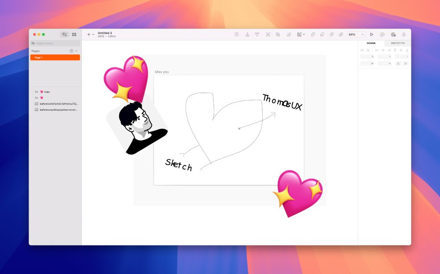Focus the H height field
The height and width of the screenshot is (274, 440).
385,64
